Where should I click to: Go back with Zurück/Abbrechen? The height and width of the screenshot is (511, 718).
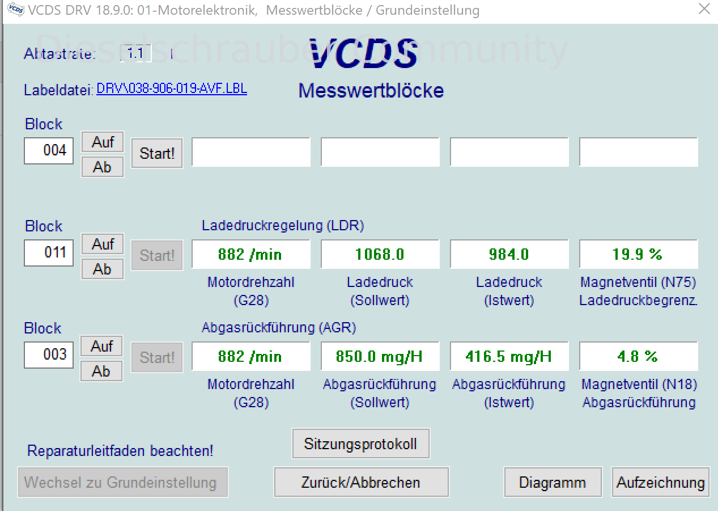click(x=362, y=482)
